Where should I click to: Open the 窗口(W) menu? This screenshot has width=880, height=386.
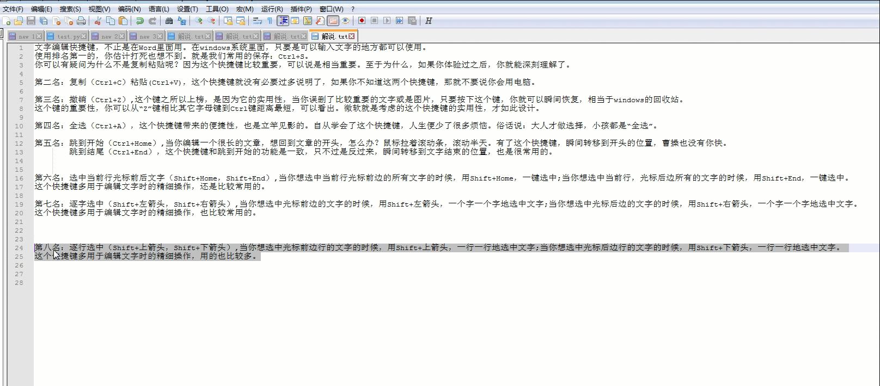pos(331,9)
